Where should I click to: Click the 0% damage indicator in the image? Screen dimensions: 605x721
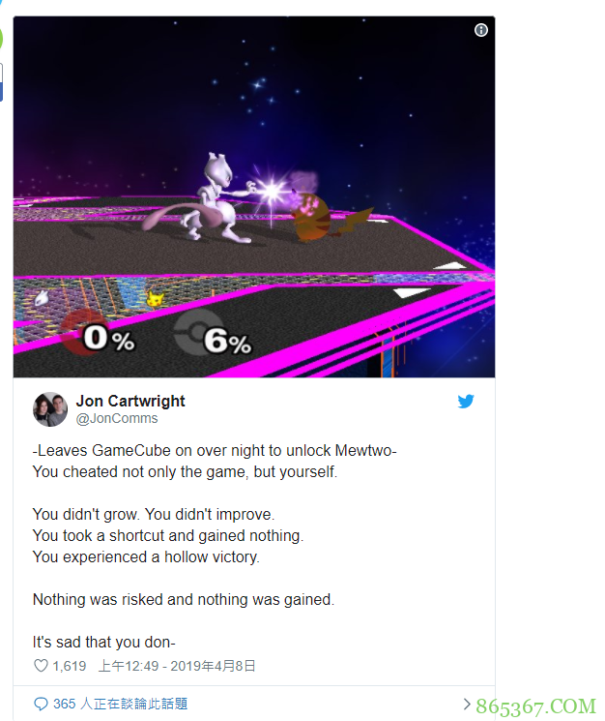point(108,339)
